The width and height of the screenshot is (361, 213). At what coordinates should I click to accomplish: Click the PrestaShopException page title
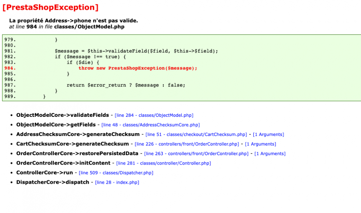tap(50, 7)
